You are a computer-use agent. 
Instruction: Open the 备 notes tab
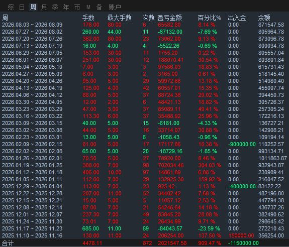[x=99, y=8]
